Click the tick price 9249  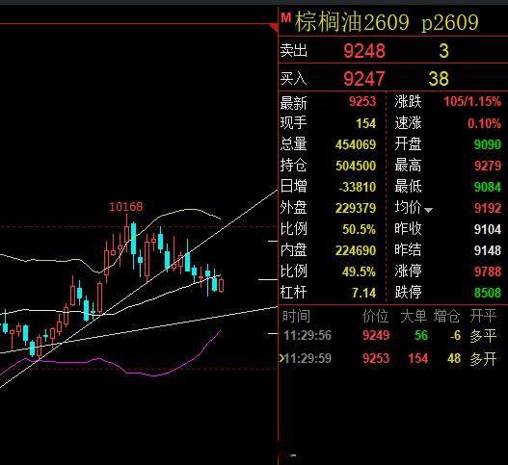point(376,336)
